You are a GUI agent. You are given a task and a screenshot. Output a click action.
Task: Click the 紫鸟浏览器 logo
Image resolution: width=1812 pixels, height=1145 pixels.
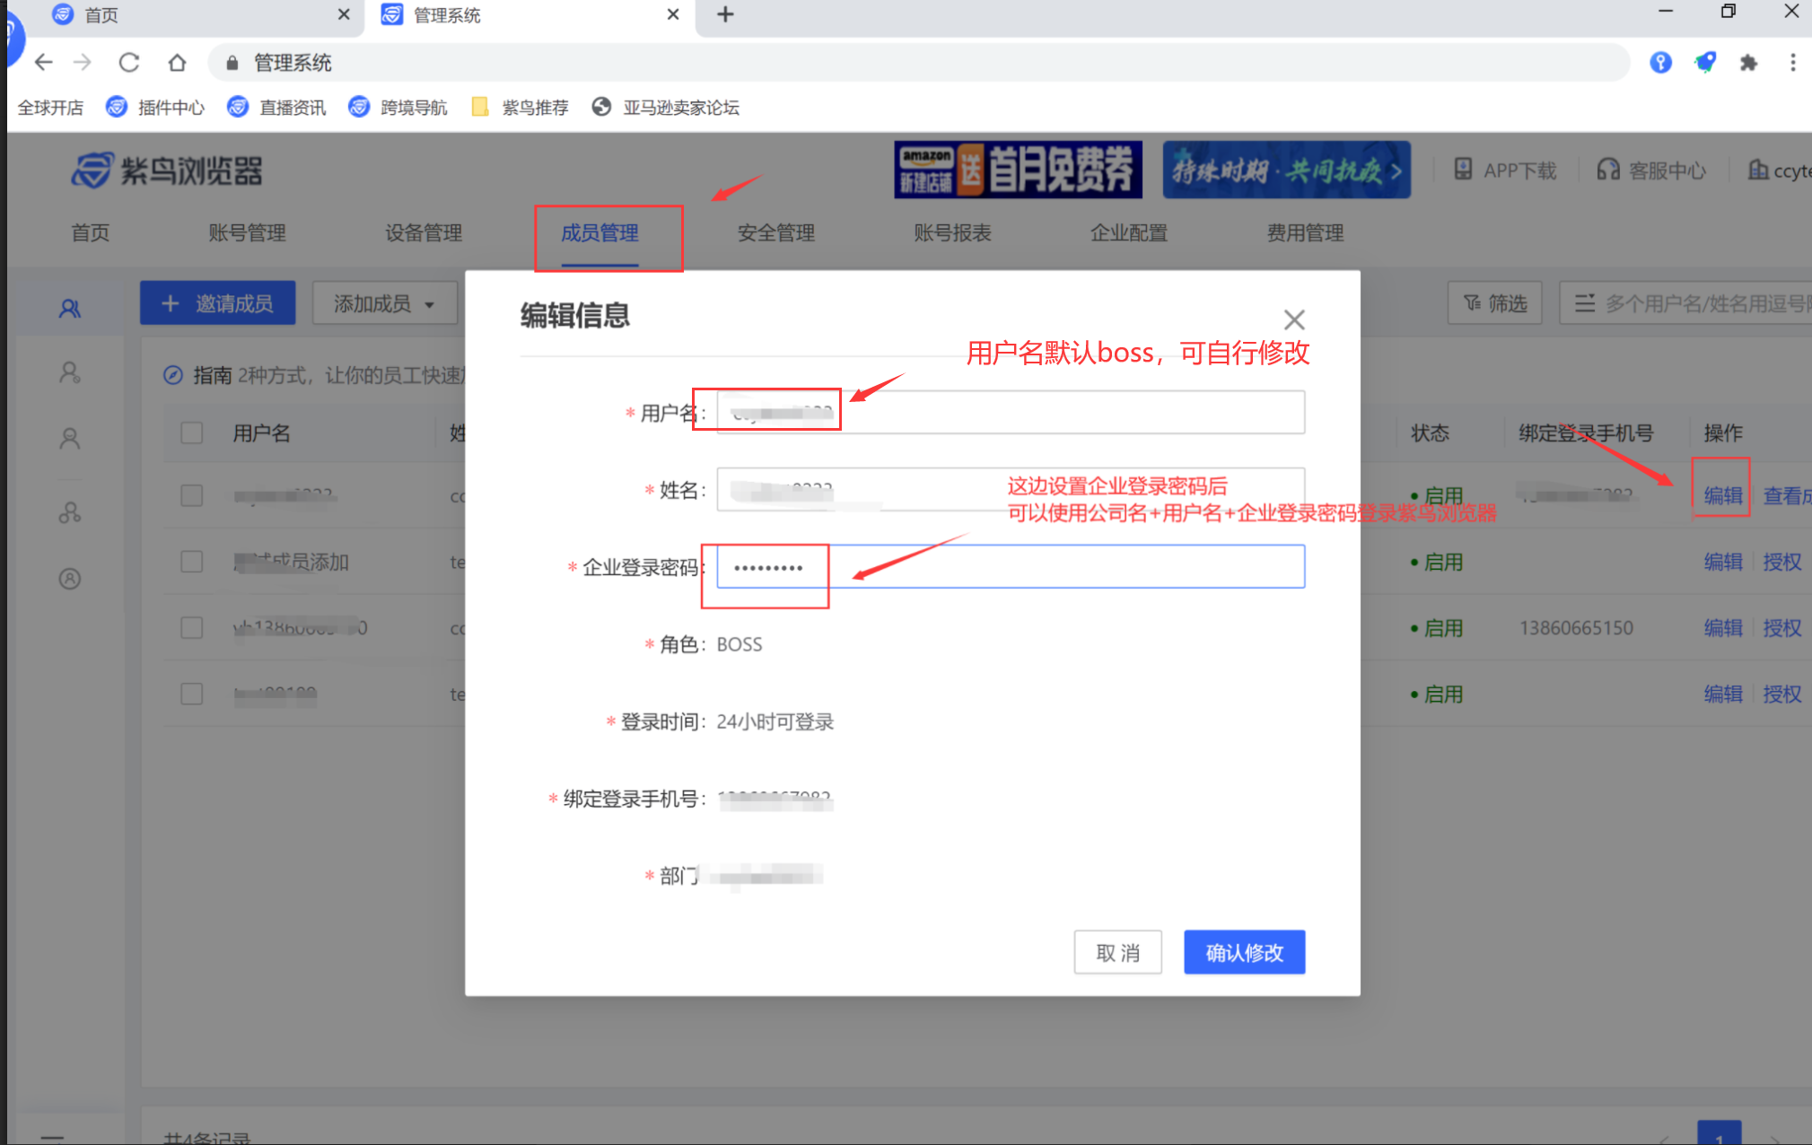click(x=166, y=170)
